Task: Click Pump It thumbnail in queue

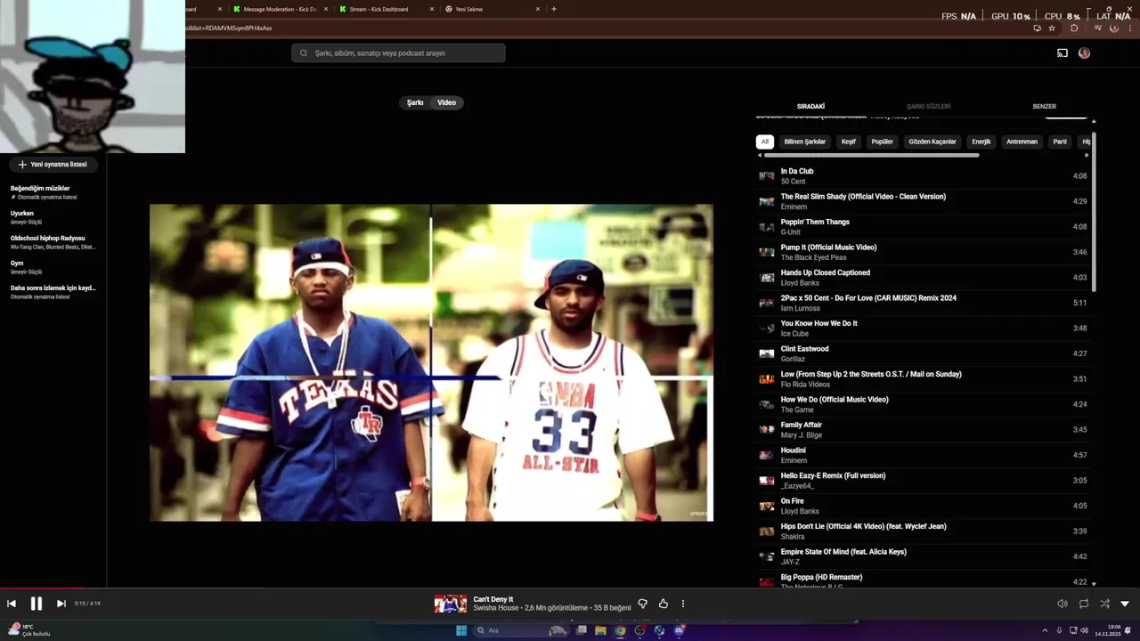Action: tap(766, 252)
